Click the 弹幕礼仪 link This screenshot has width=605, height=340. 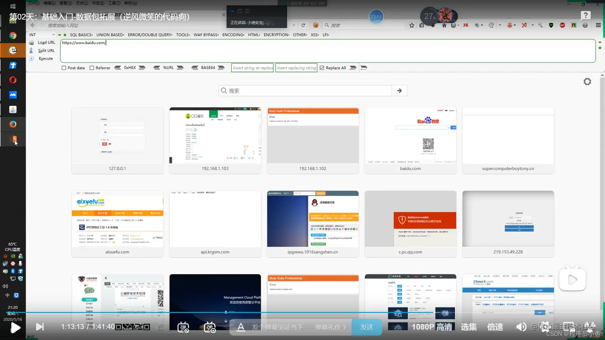331,327
